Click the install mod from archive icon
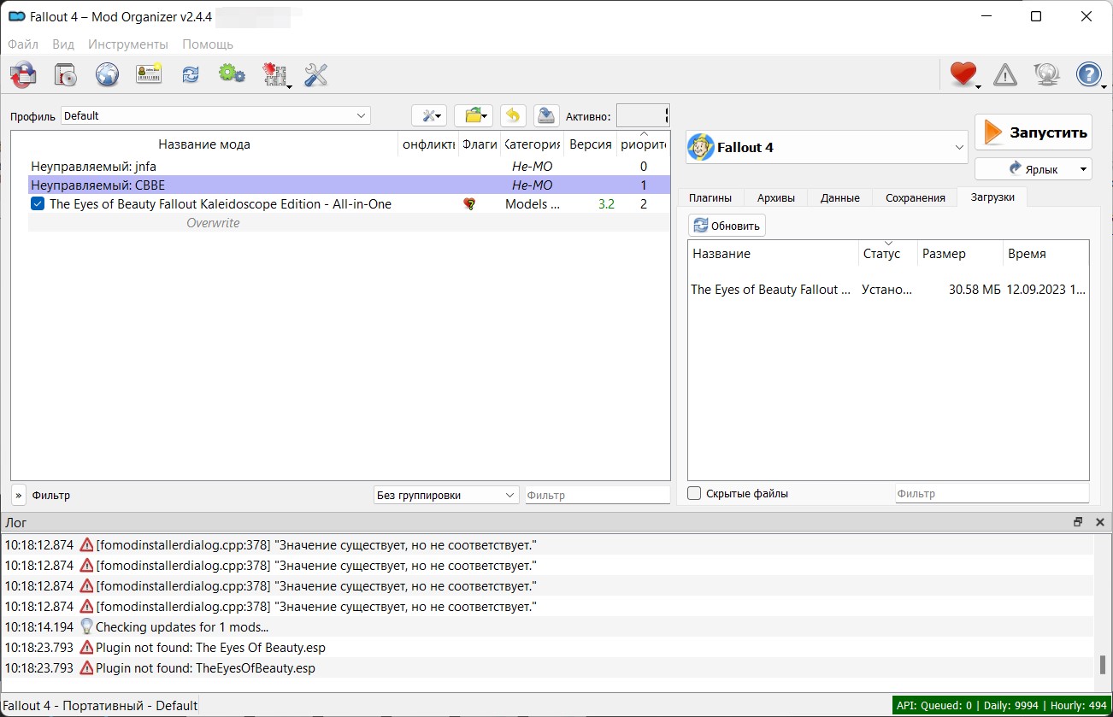 65,75
